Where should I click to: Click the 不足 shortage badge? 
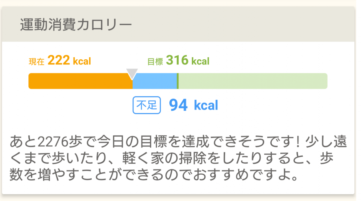(146, 105)
